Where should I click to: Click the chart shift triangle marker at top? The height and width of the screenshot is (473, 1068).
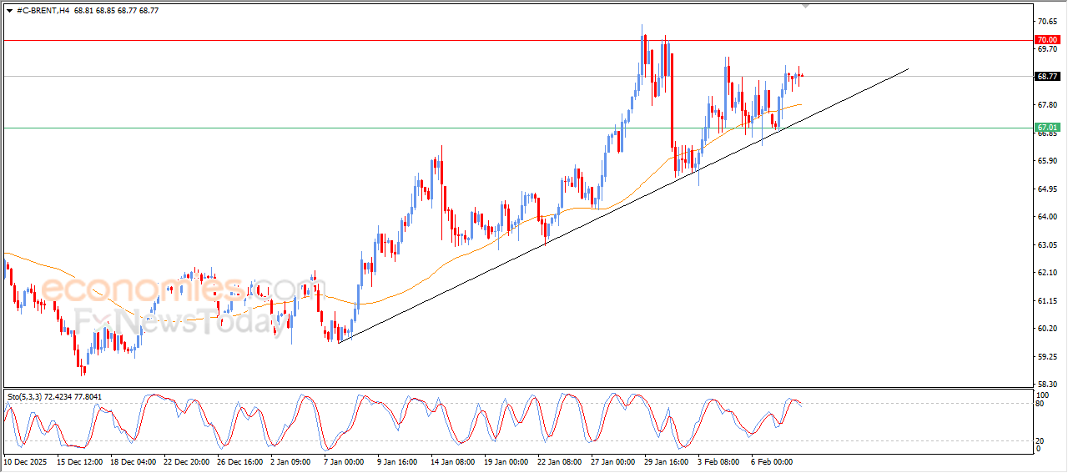(805, 5)
